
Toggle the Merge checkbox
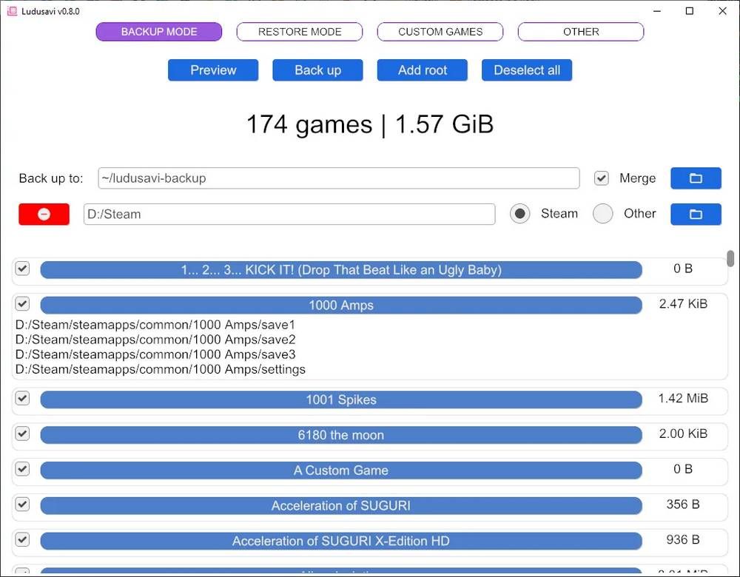tap(602, 178)
